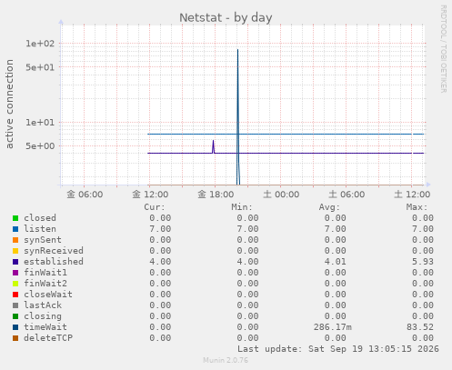Screen dimensions: 452x370
Task: Click the 5e+00 y-axis tick label
Action: click(40, 146)
